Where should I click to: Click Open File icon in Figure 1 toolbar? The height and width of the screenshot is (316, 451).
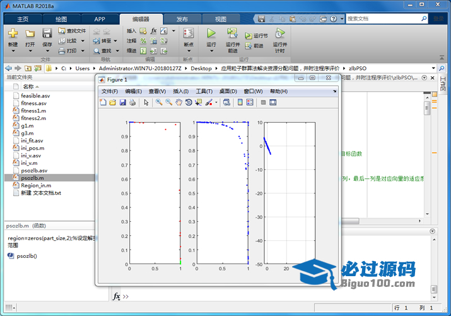pyautogui.click(x=113, y=102)
